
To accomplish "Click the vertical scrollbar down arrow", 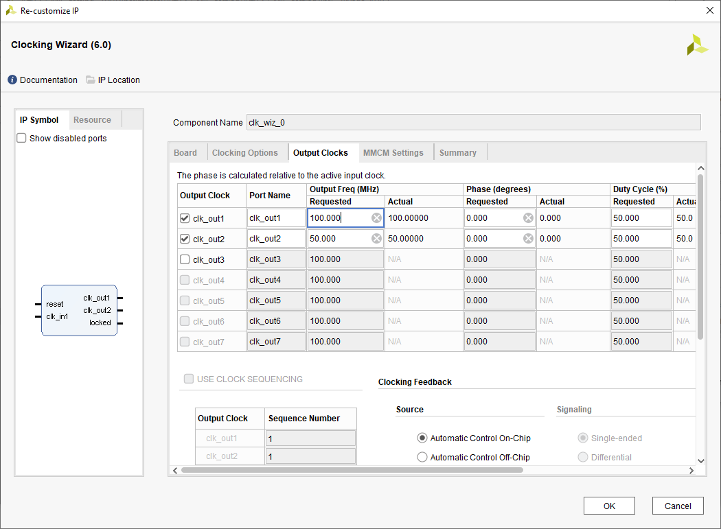I will click(x=701, y=461).
